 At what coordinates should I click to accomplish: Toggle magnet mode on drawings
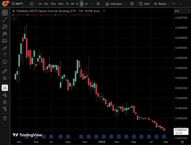[x=5, y=88]
